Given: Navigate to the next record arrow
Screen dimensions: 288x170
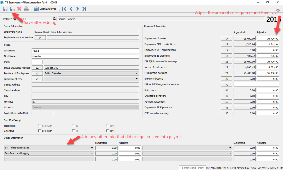Looking at the screenshot, I should (78, 9).
